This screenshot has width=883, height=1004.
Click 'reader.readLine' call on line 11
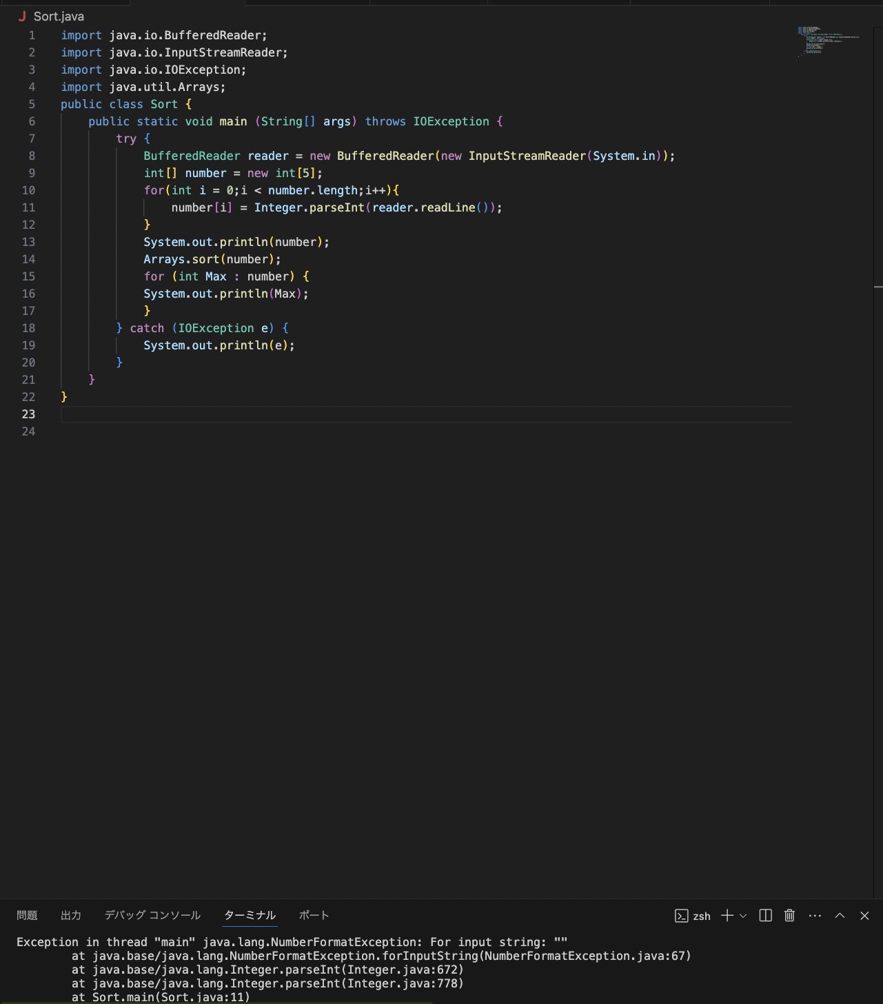coord(424,207)
